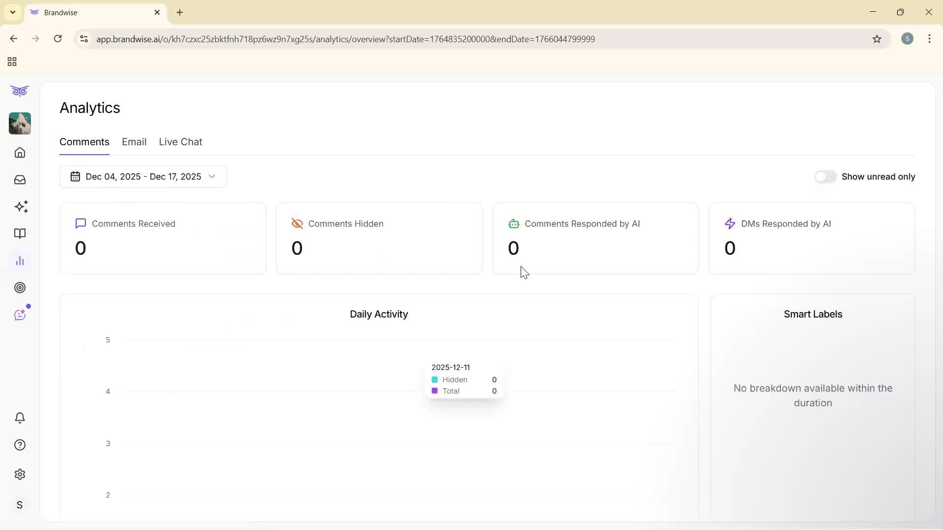Open the Inbox icon in the sidebar
This screenshot has height=530, width=943.
(x=20, y=180)
